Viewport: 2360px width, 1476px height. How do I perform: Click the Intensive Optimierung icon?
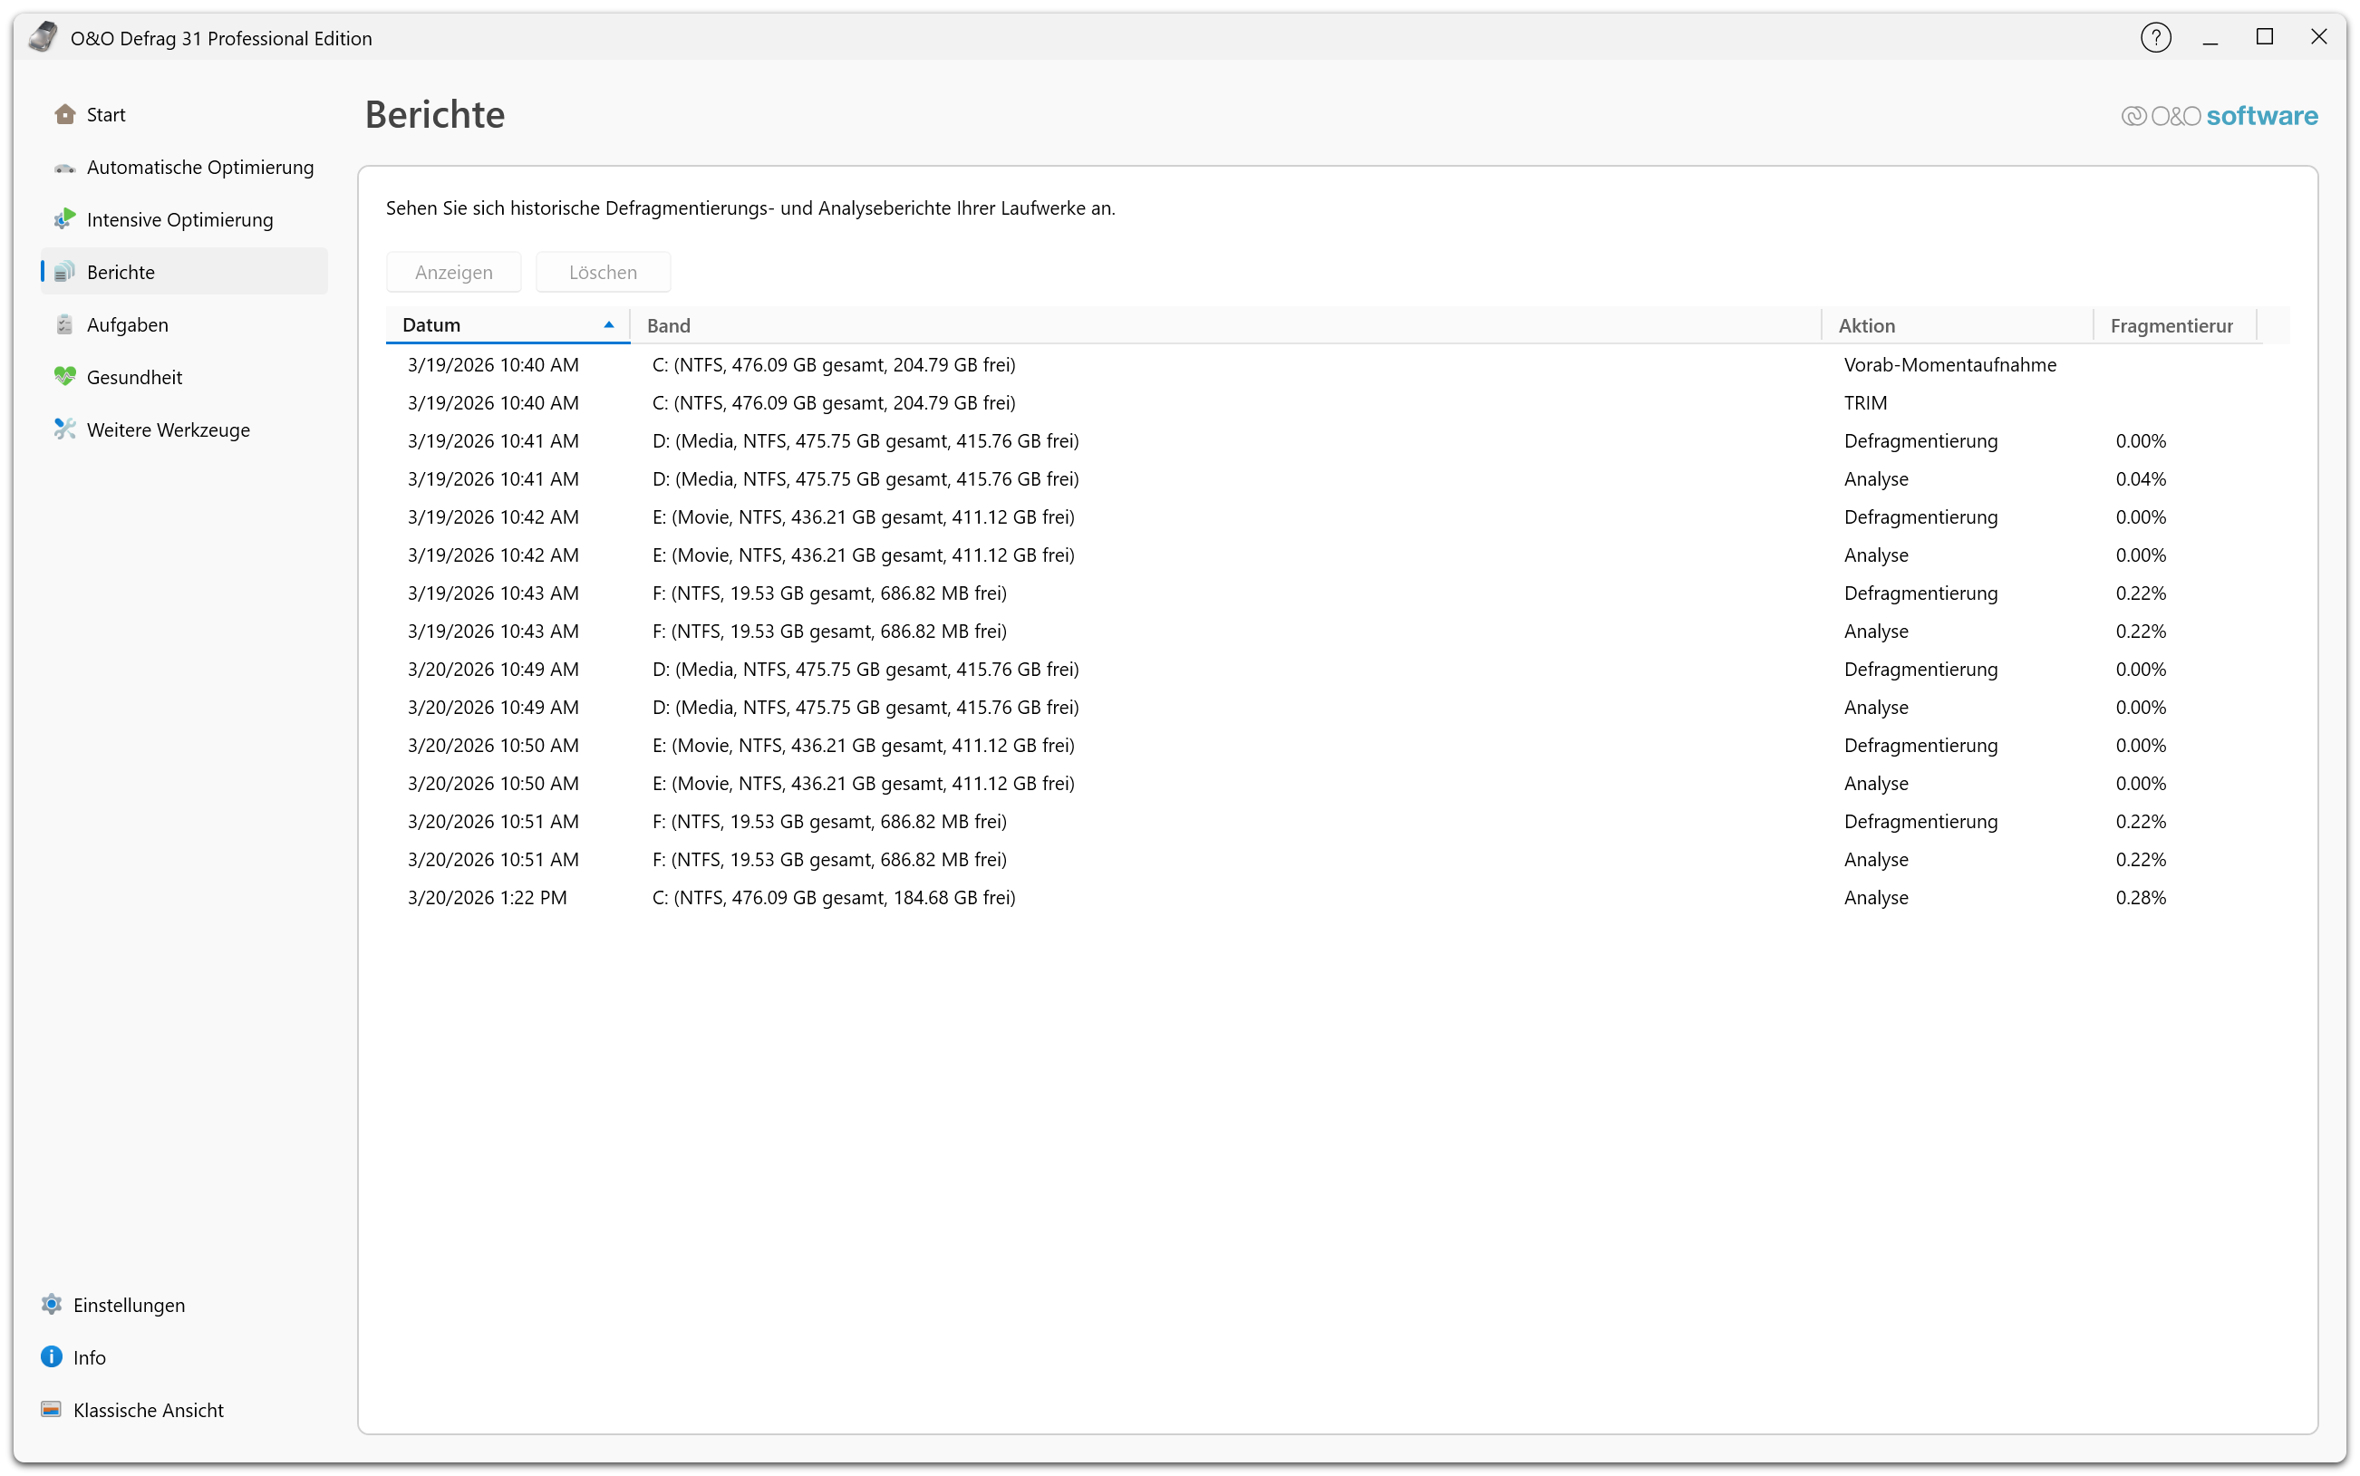click(x=64, y=219)
